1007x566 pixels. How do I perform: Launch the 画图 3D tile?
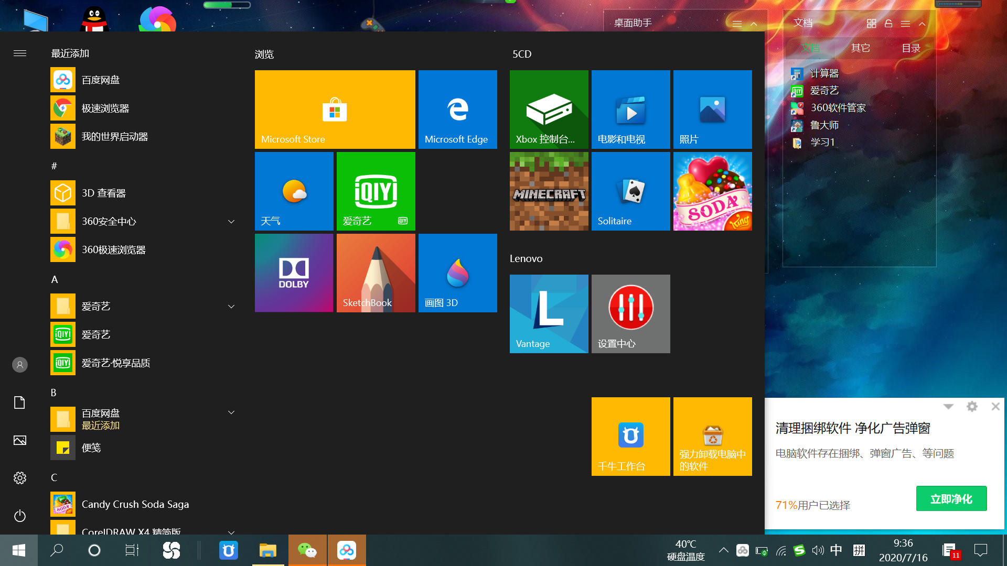coord(457,273)
